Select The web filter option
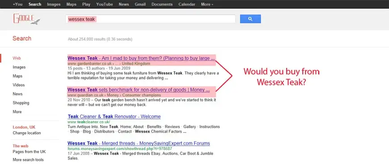Viewport: 389px width, 167px height. click(x=21, y=146)
